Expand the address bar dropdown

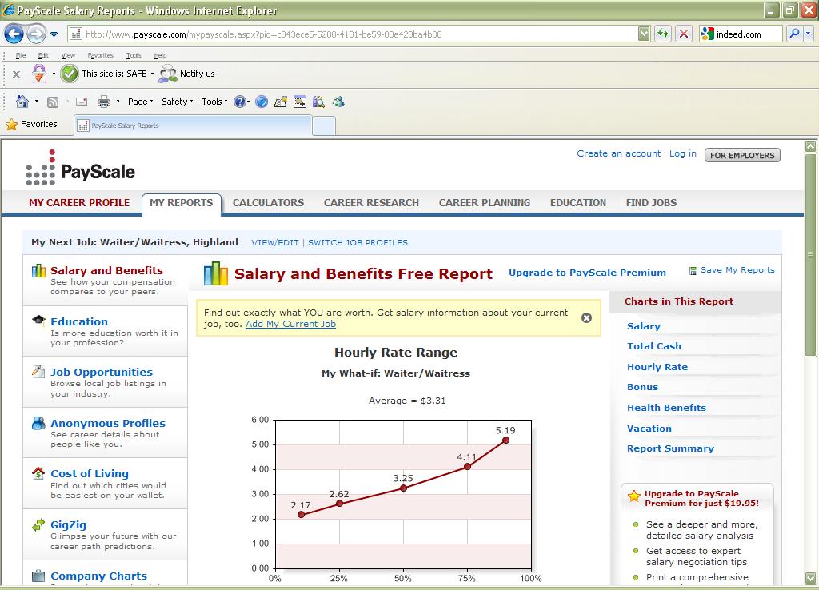coord(644,34)
